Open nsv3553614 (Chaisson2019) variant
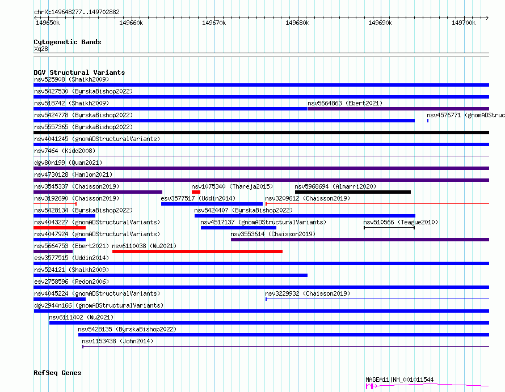The width and height of the screenshot is (505, 392). [273, 234]
